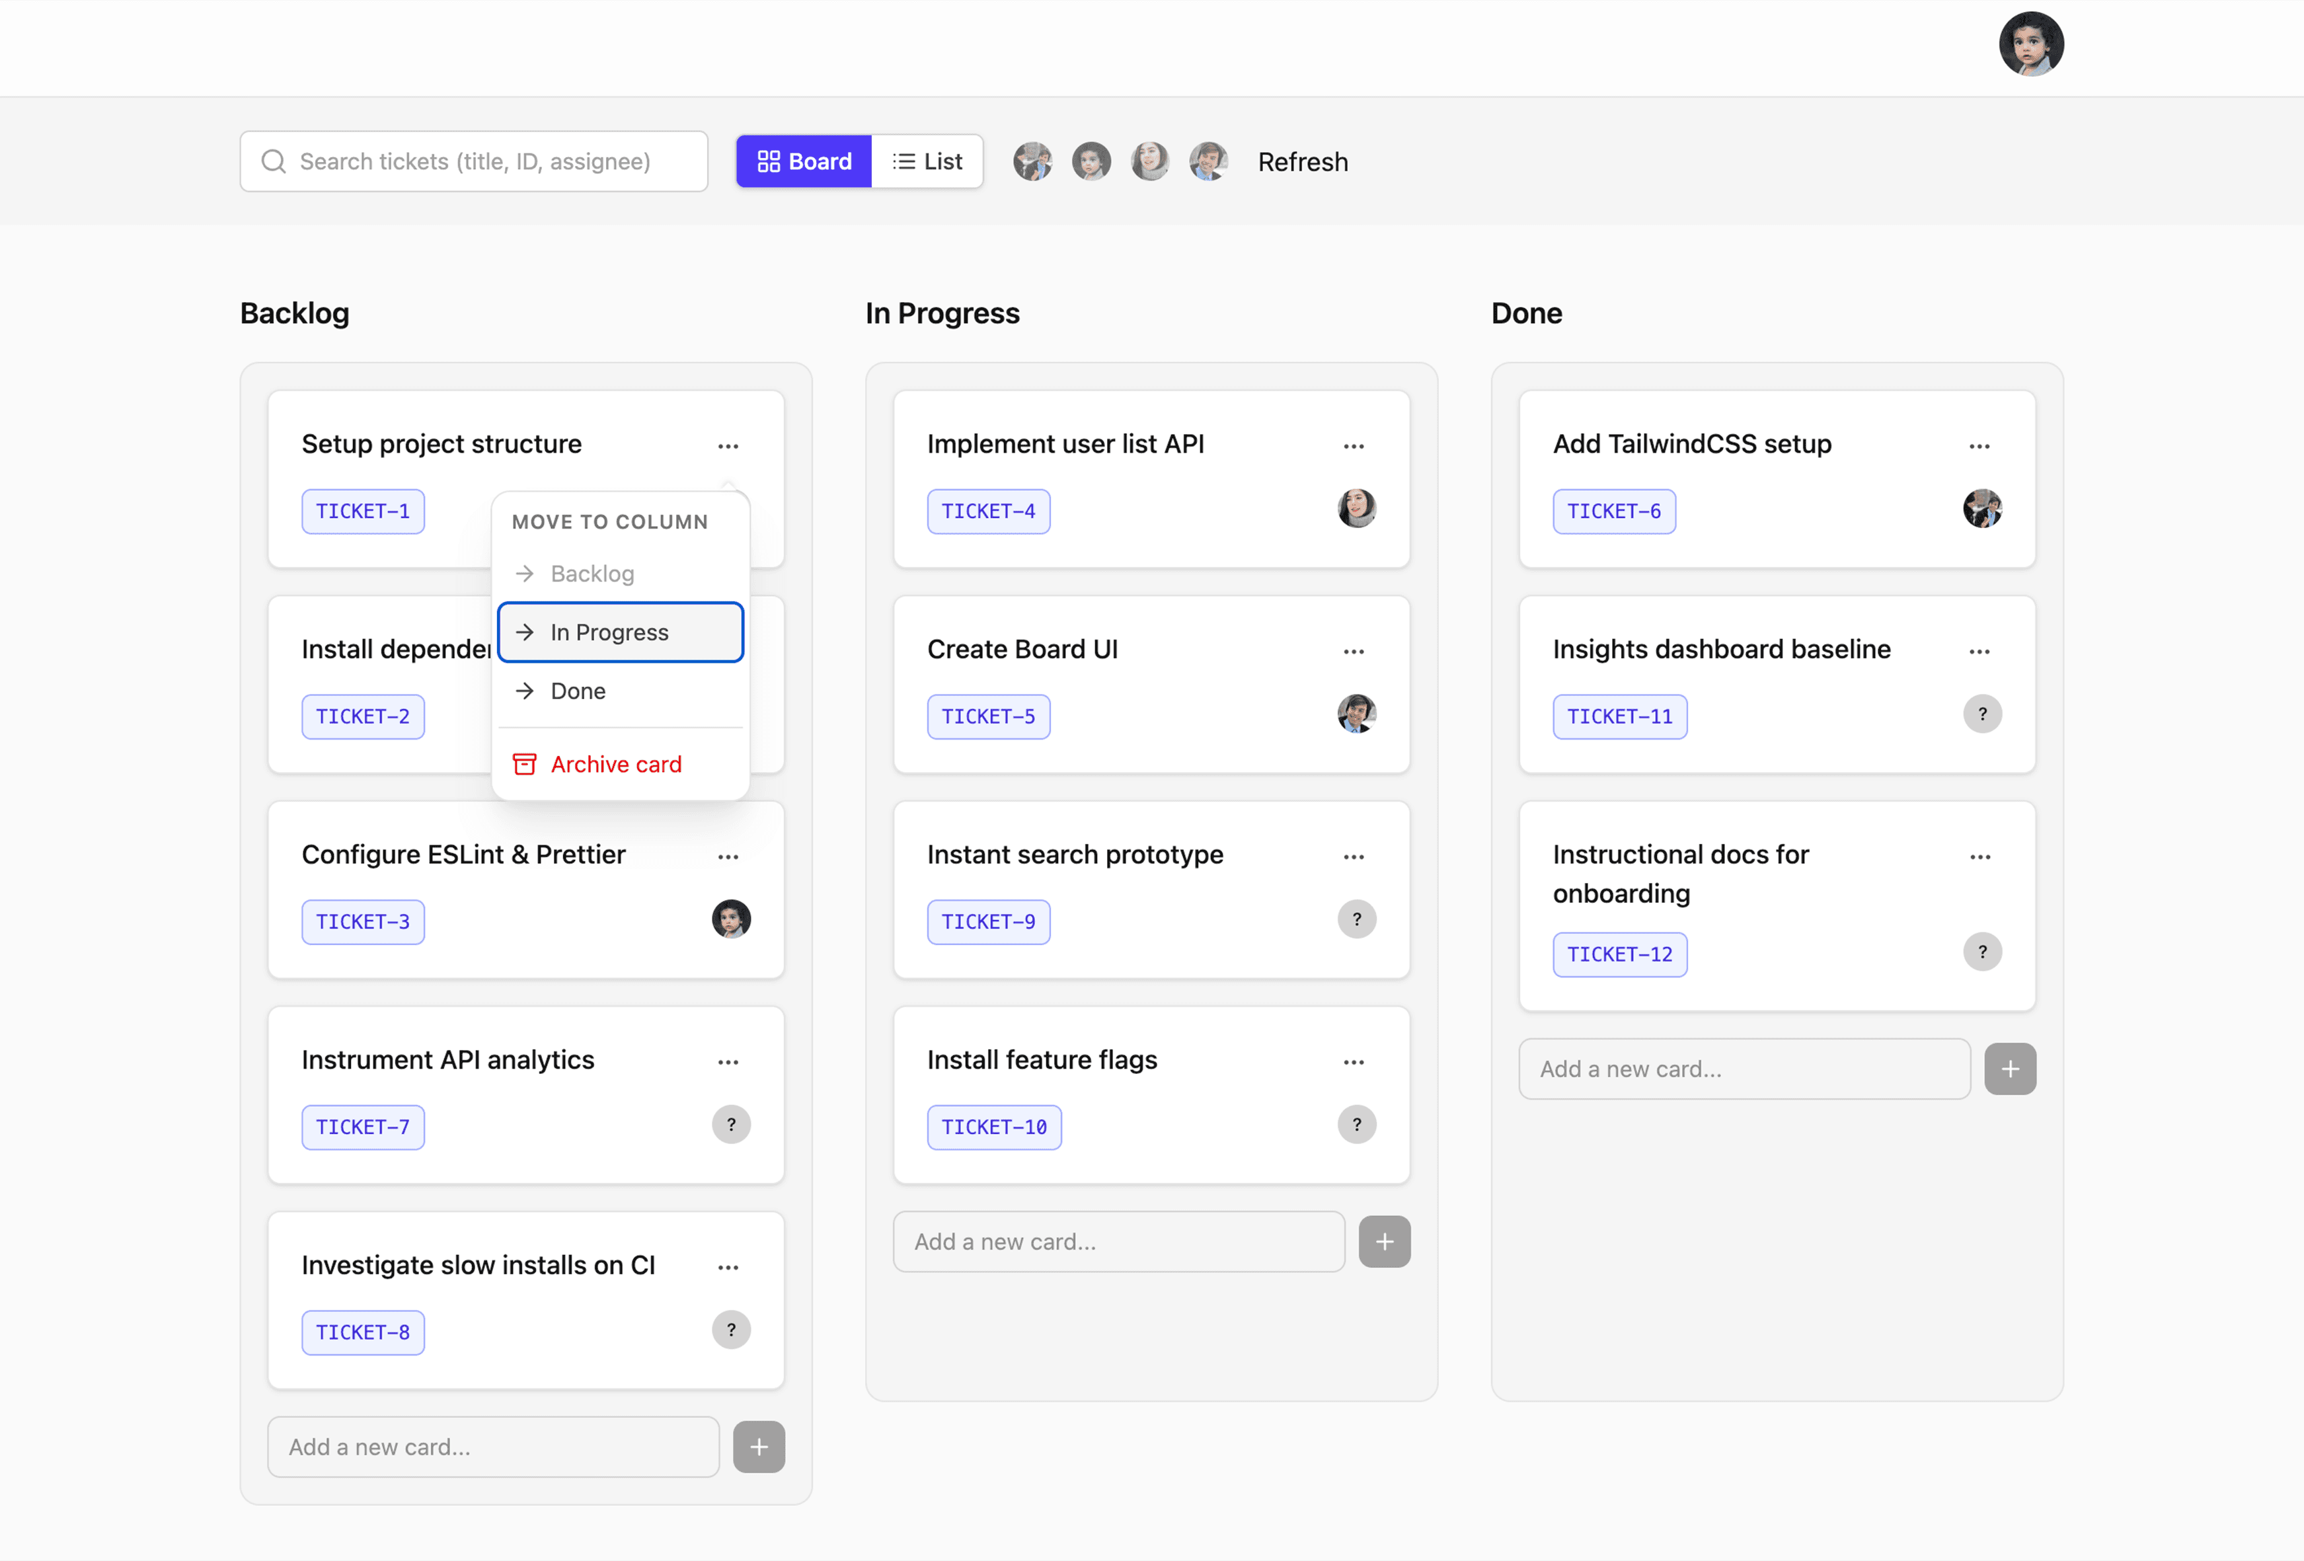The image size is (2304, 1561).
Task: Click the plus button in In Progress column
Action: (1384, 1241)
